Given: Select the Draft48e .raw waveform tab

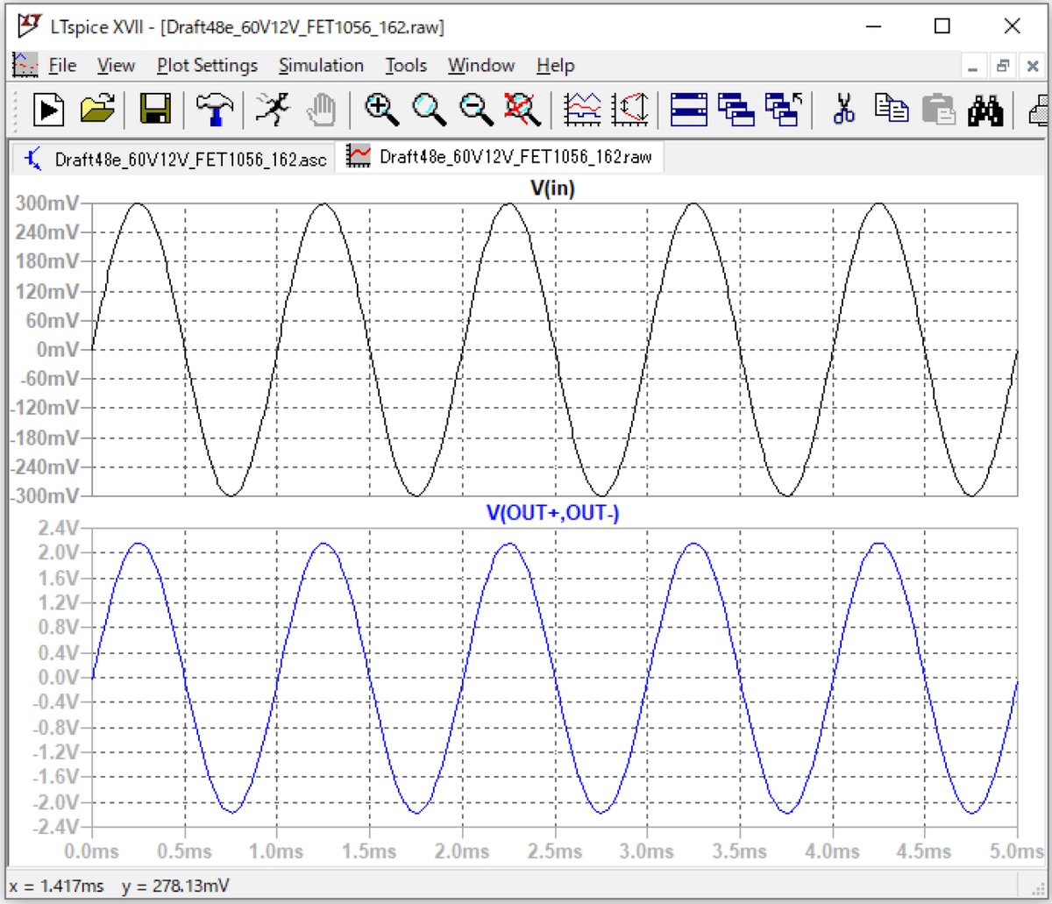Looking at the screenshot, I should click(x=500, y=157).
